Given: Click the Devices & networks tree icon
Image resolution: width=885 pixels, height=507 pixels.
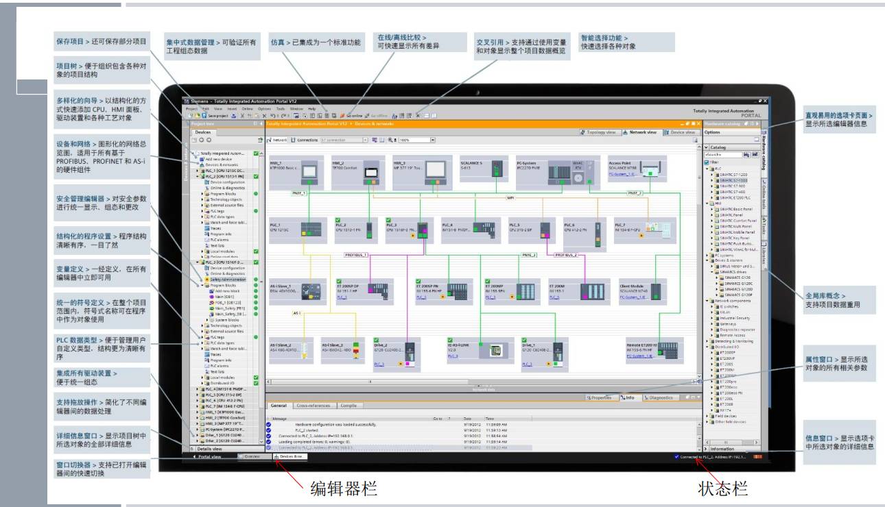Looking at the screenshot, I should click(202, 164).
